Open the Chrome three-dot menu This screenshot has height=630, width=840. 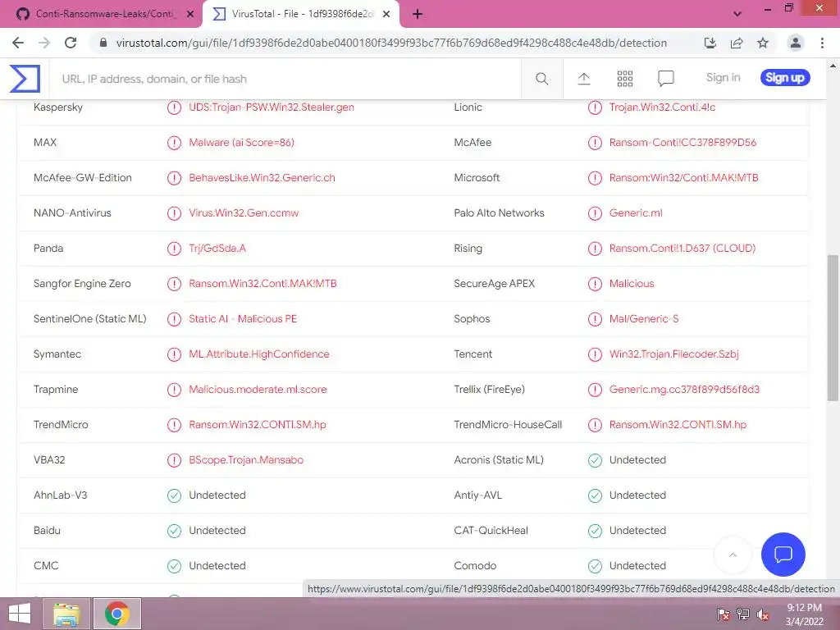click(822, 43)
